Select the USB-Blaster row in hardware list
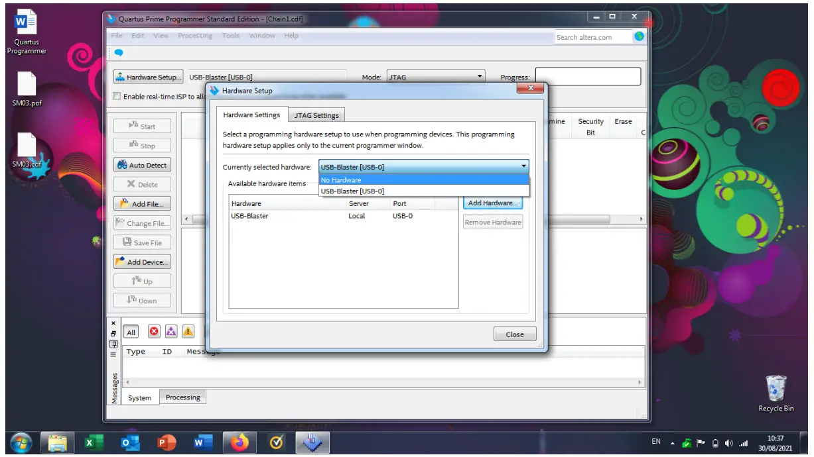Viewport: 814px width, 457px height. pos(343,216)
